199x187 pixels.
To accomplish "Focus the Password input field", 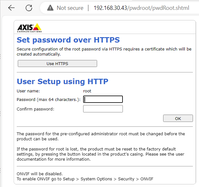I will 103,99.
